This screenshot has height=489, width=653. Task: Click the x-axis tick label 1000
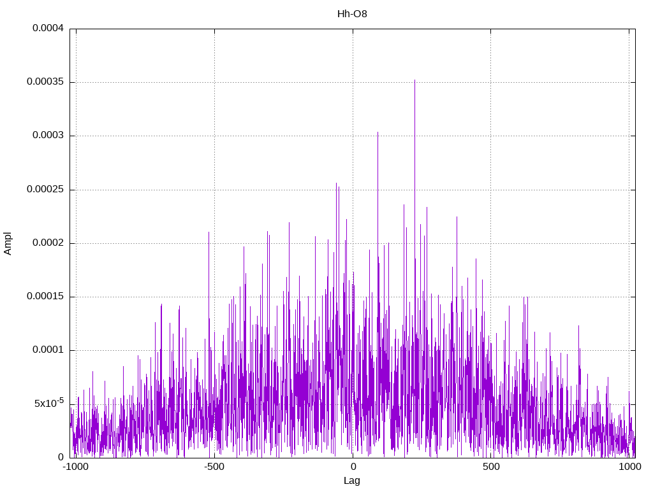pos(629,467)
